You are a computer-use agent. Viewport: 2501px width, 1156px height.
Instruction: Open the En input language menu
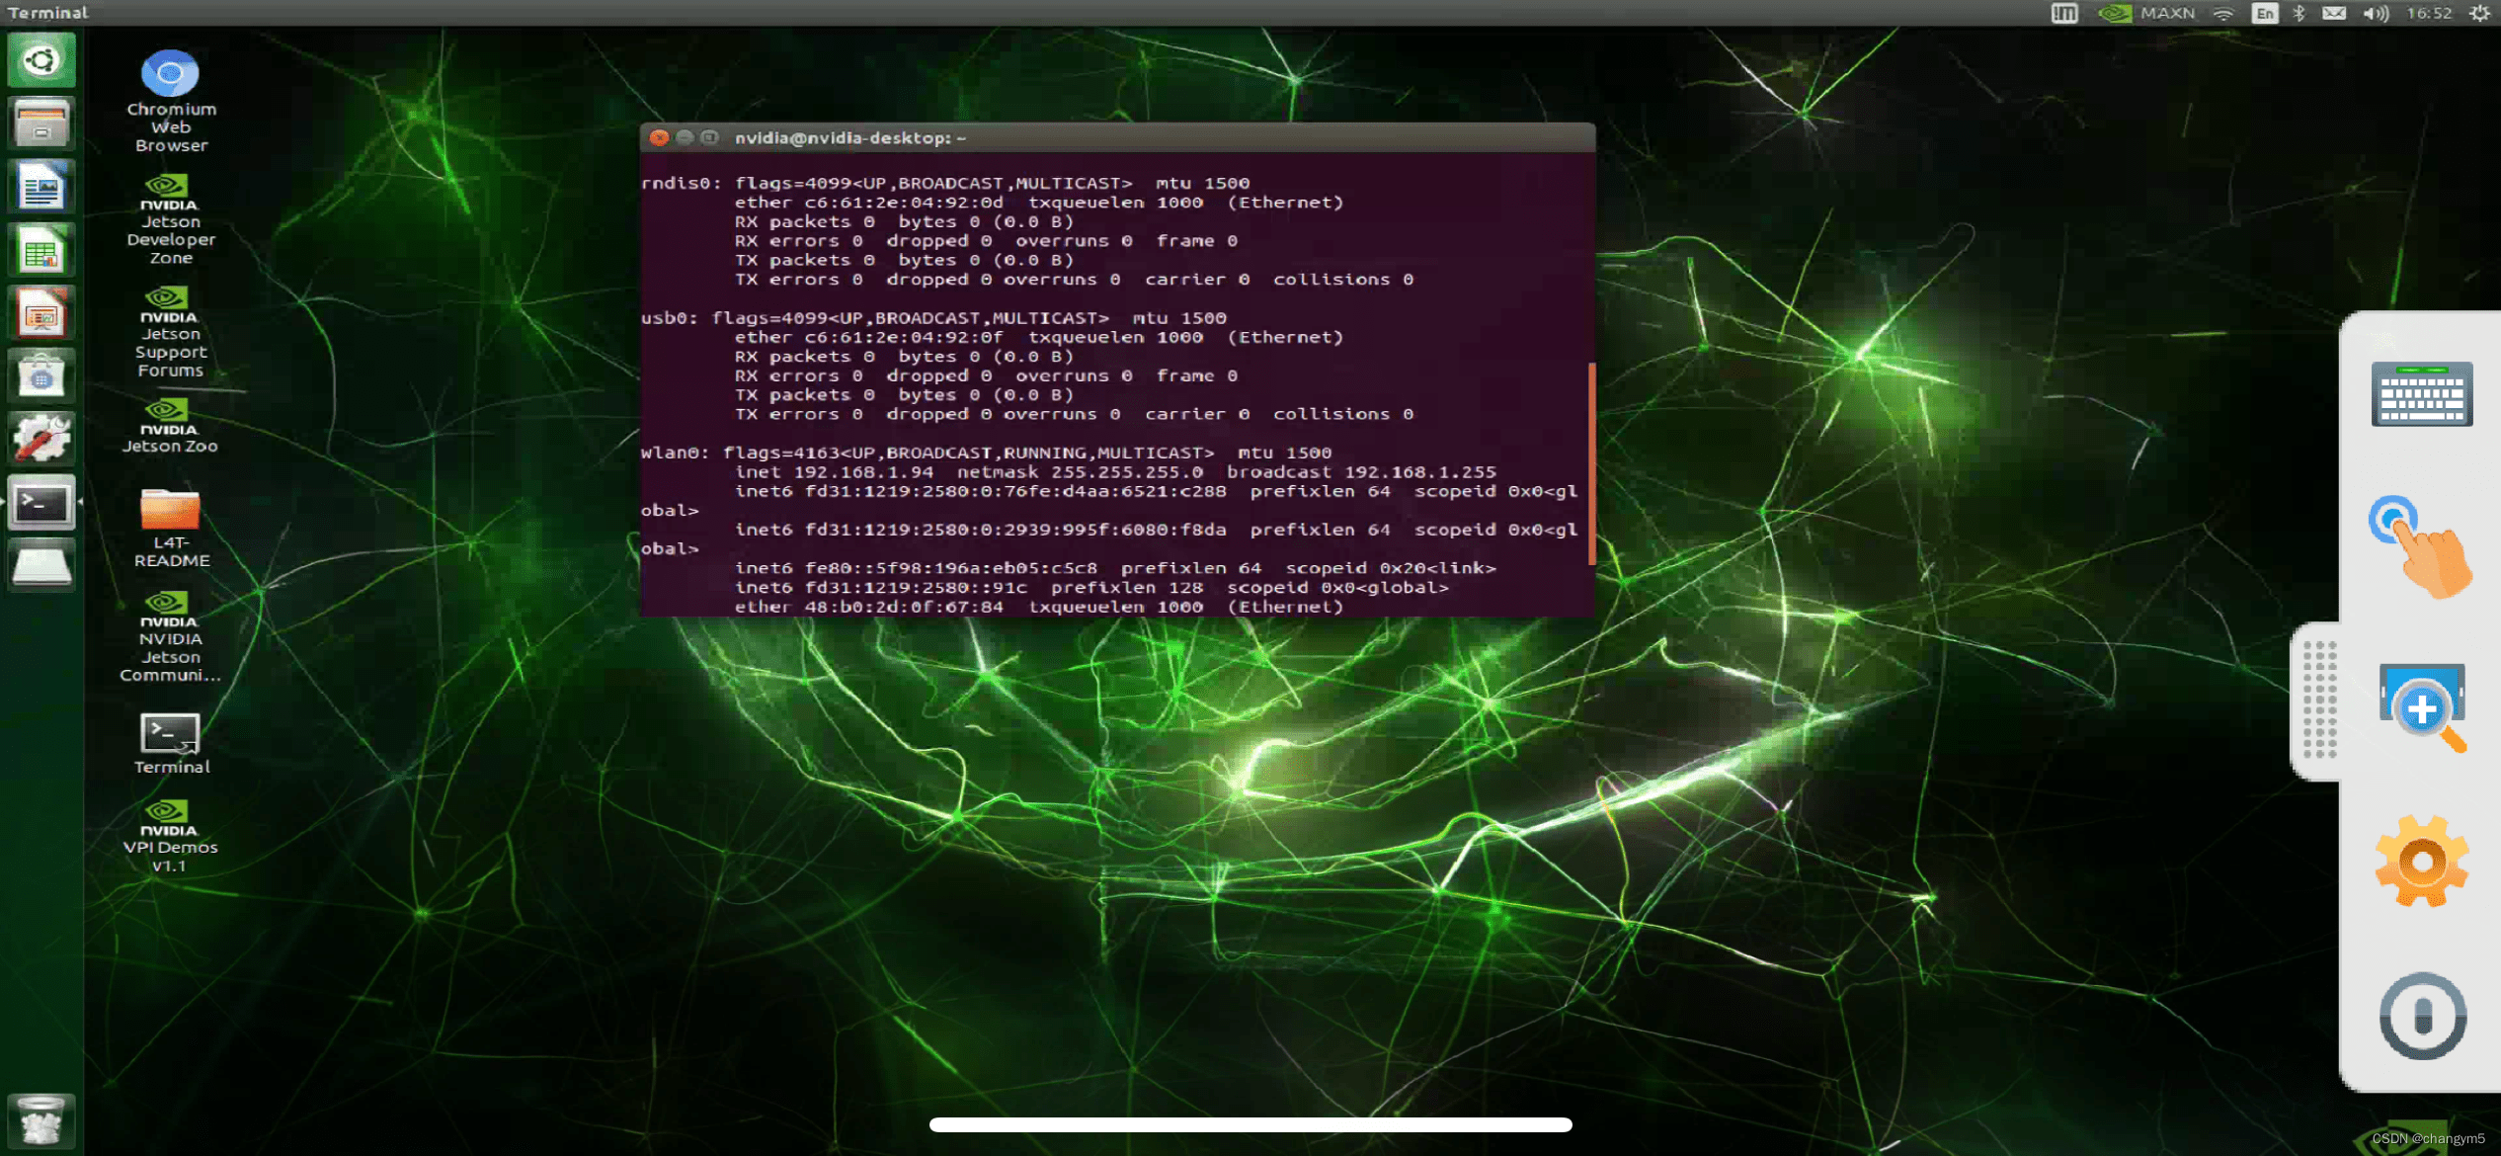(2264, 13)
